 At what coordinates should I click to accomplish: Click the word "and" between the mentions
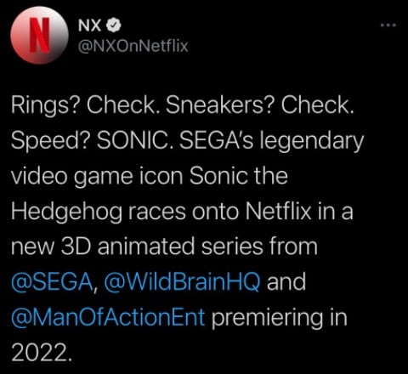[x=286, y=282]
